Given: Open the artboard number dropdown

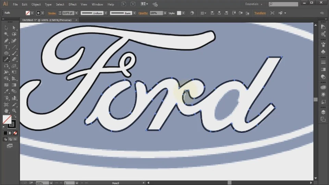Looking at the screenshot, I should [77, 183].
